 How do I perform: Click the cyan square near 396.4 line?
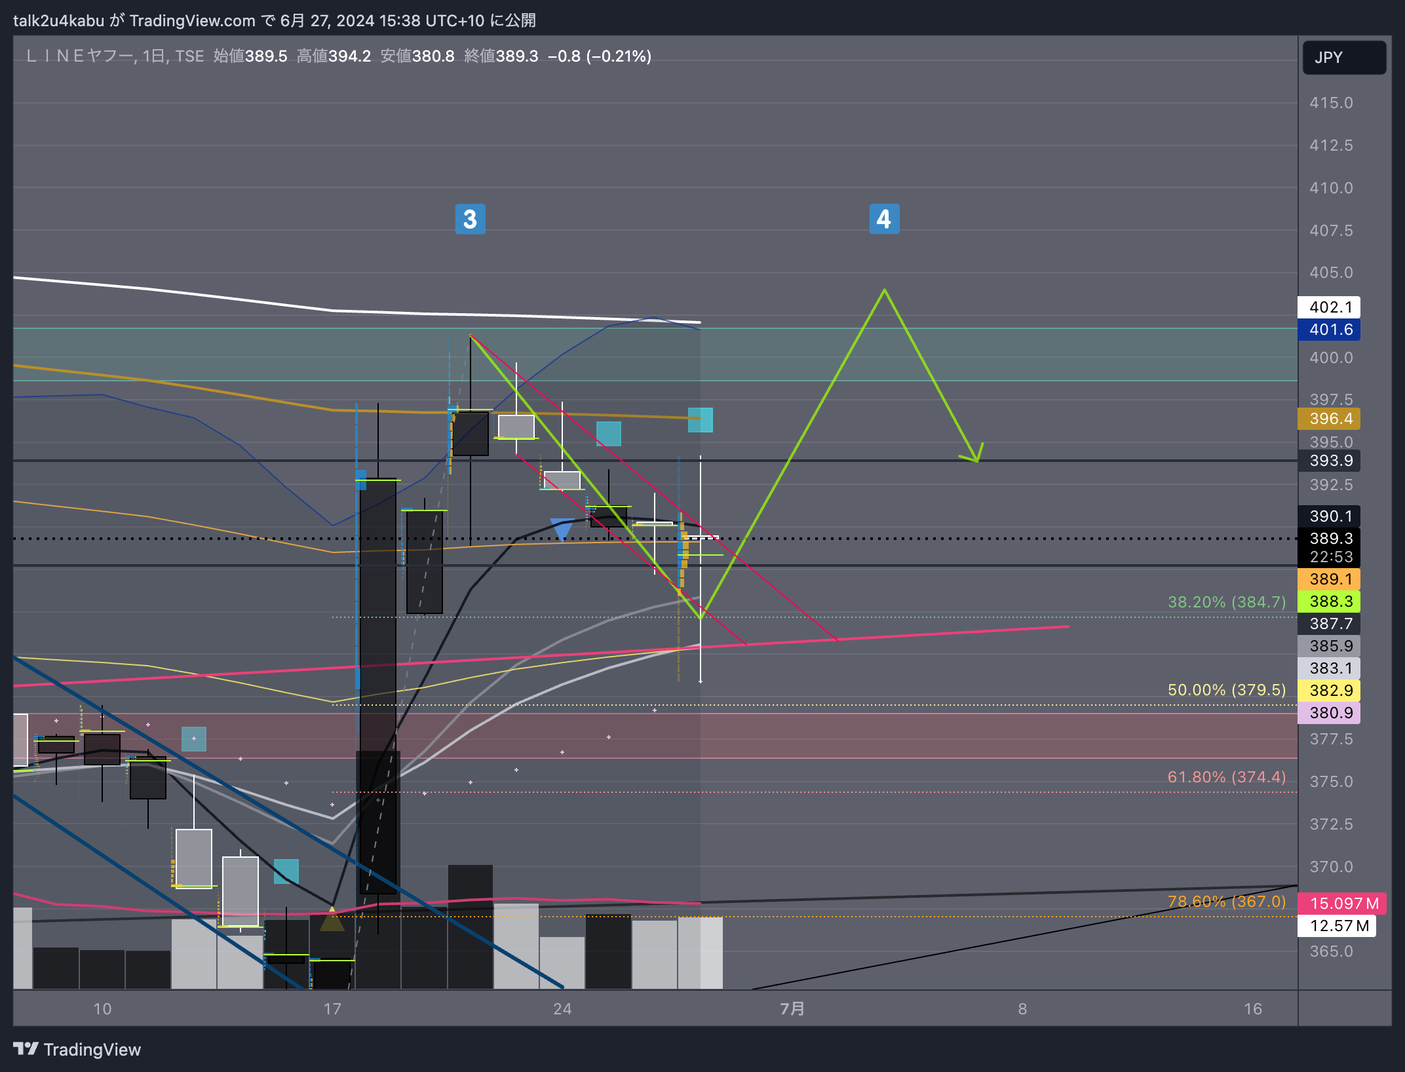tap(700, 420)
